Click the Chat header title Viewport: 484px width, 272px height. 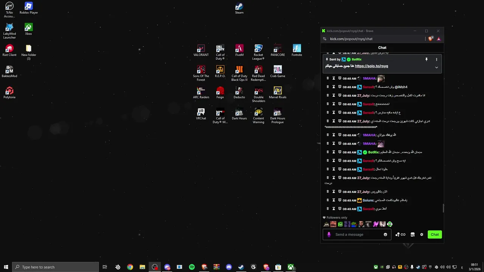pos(382,48)
